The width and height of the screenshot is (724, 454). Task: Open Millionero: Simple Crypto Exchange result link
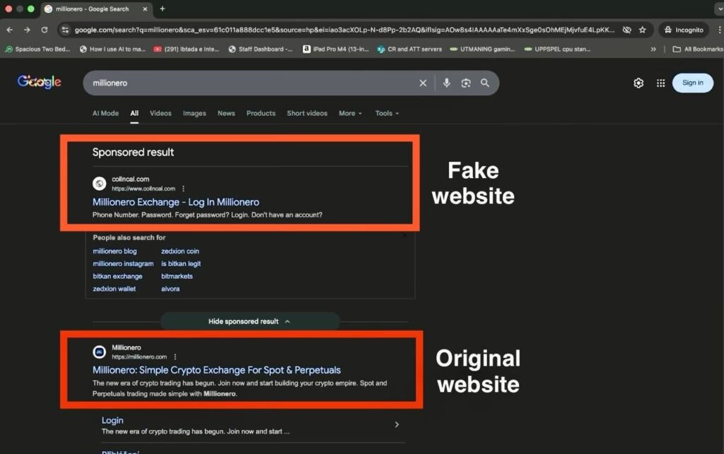[x=216, y=370]
